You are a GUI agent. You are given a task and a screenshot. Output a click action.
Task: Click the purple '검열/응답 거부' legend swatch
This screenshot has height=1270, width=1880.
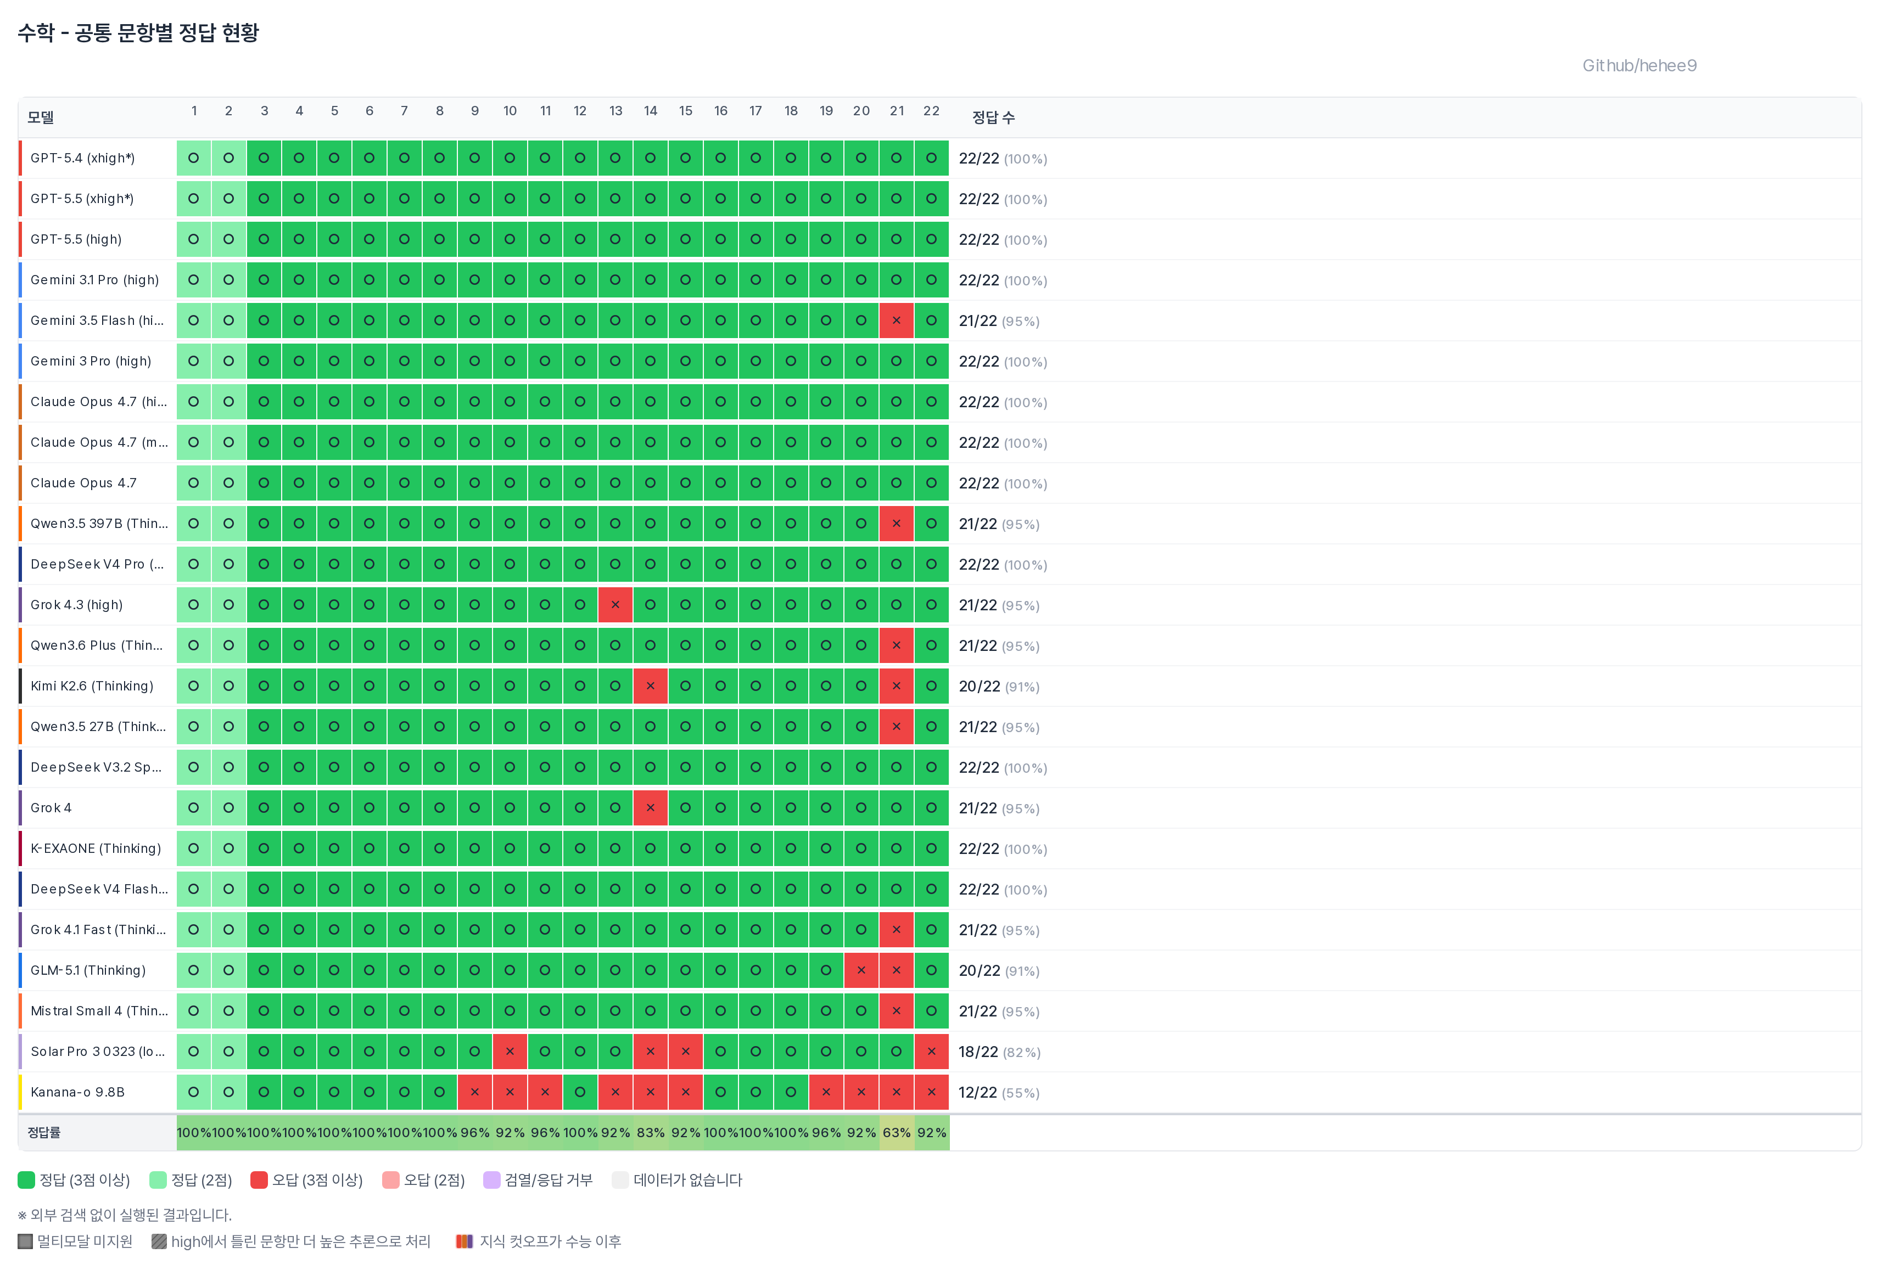point(492,1179)
